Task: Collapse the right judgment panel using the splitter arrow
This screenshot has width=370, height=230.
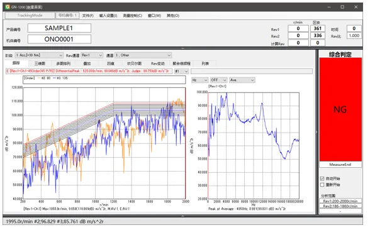Action: coord(317,132)
